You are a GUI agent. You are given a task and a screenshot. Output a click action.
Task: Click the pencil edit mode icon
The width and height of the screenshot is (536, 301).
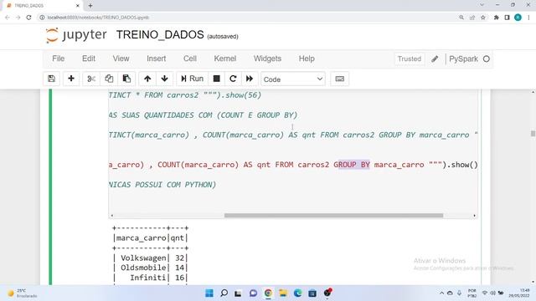click(x=435, y=59)
